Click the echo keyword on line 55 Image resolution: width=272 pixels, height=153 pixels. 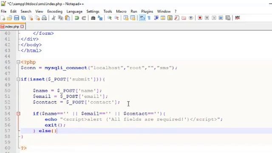pyautogui.click(x=51, y=119)
